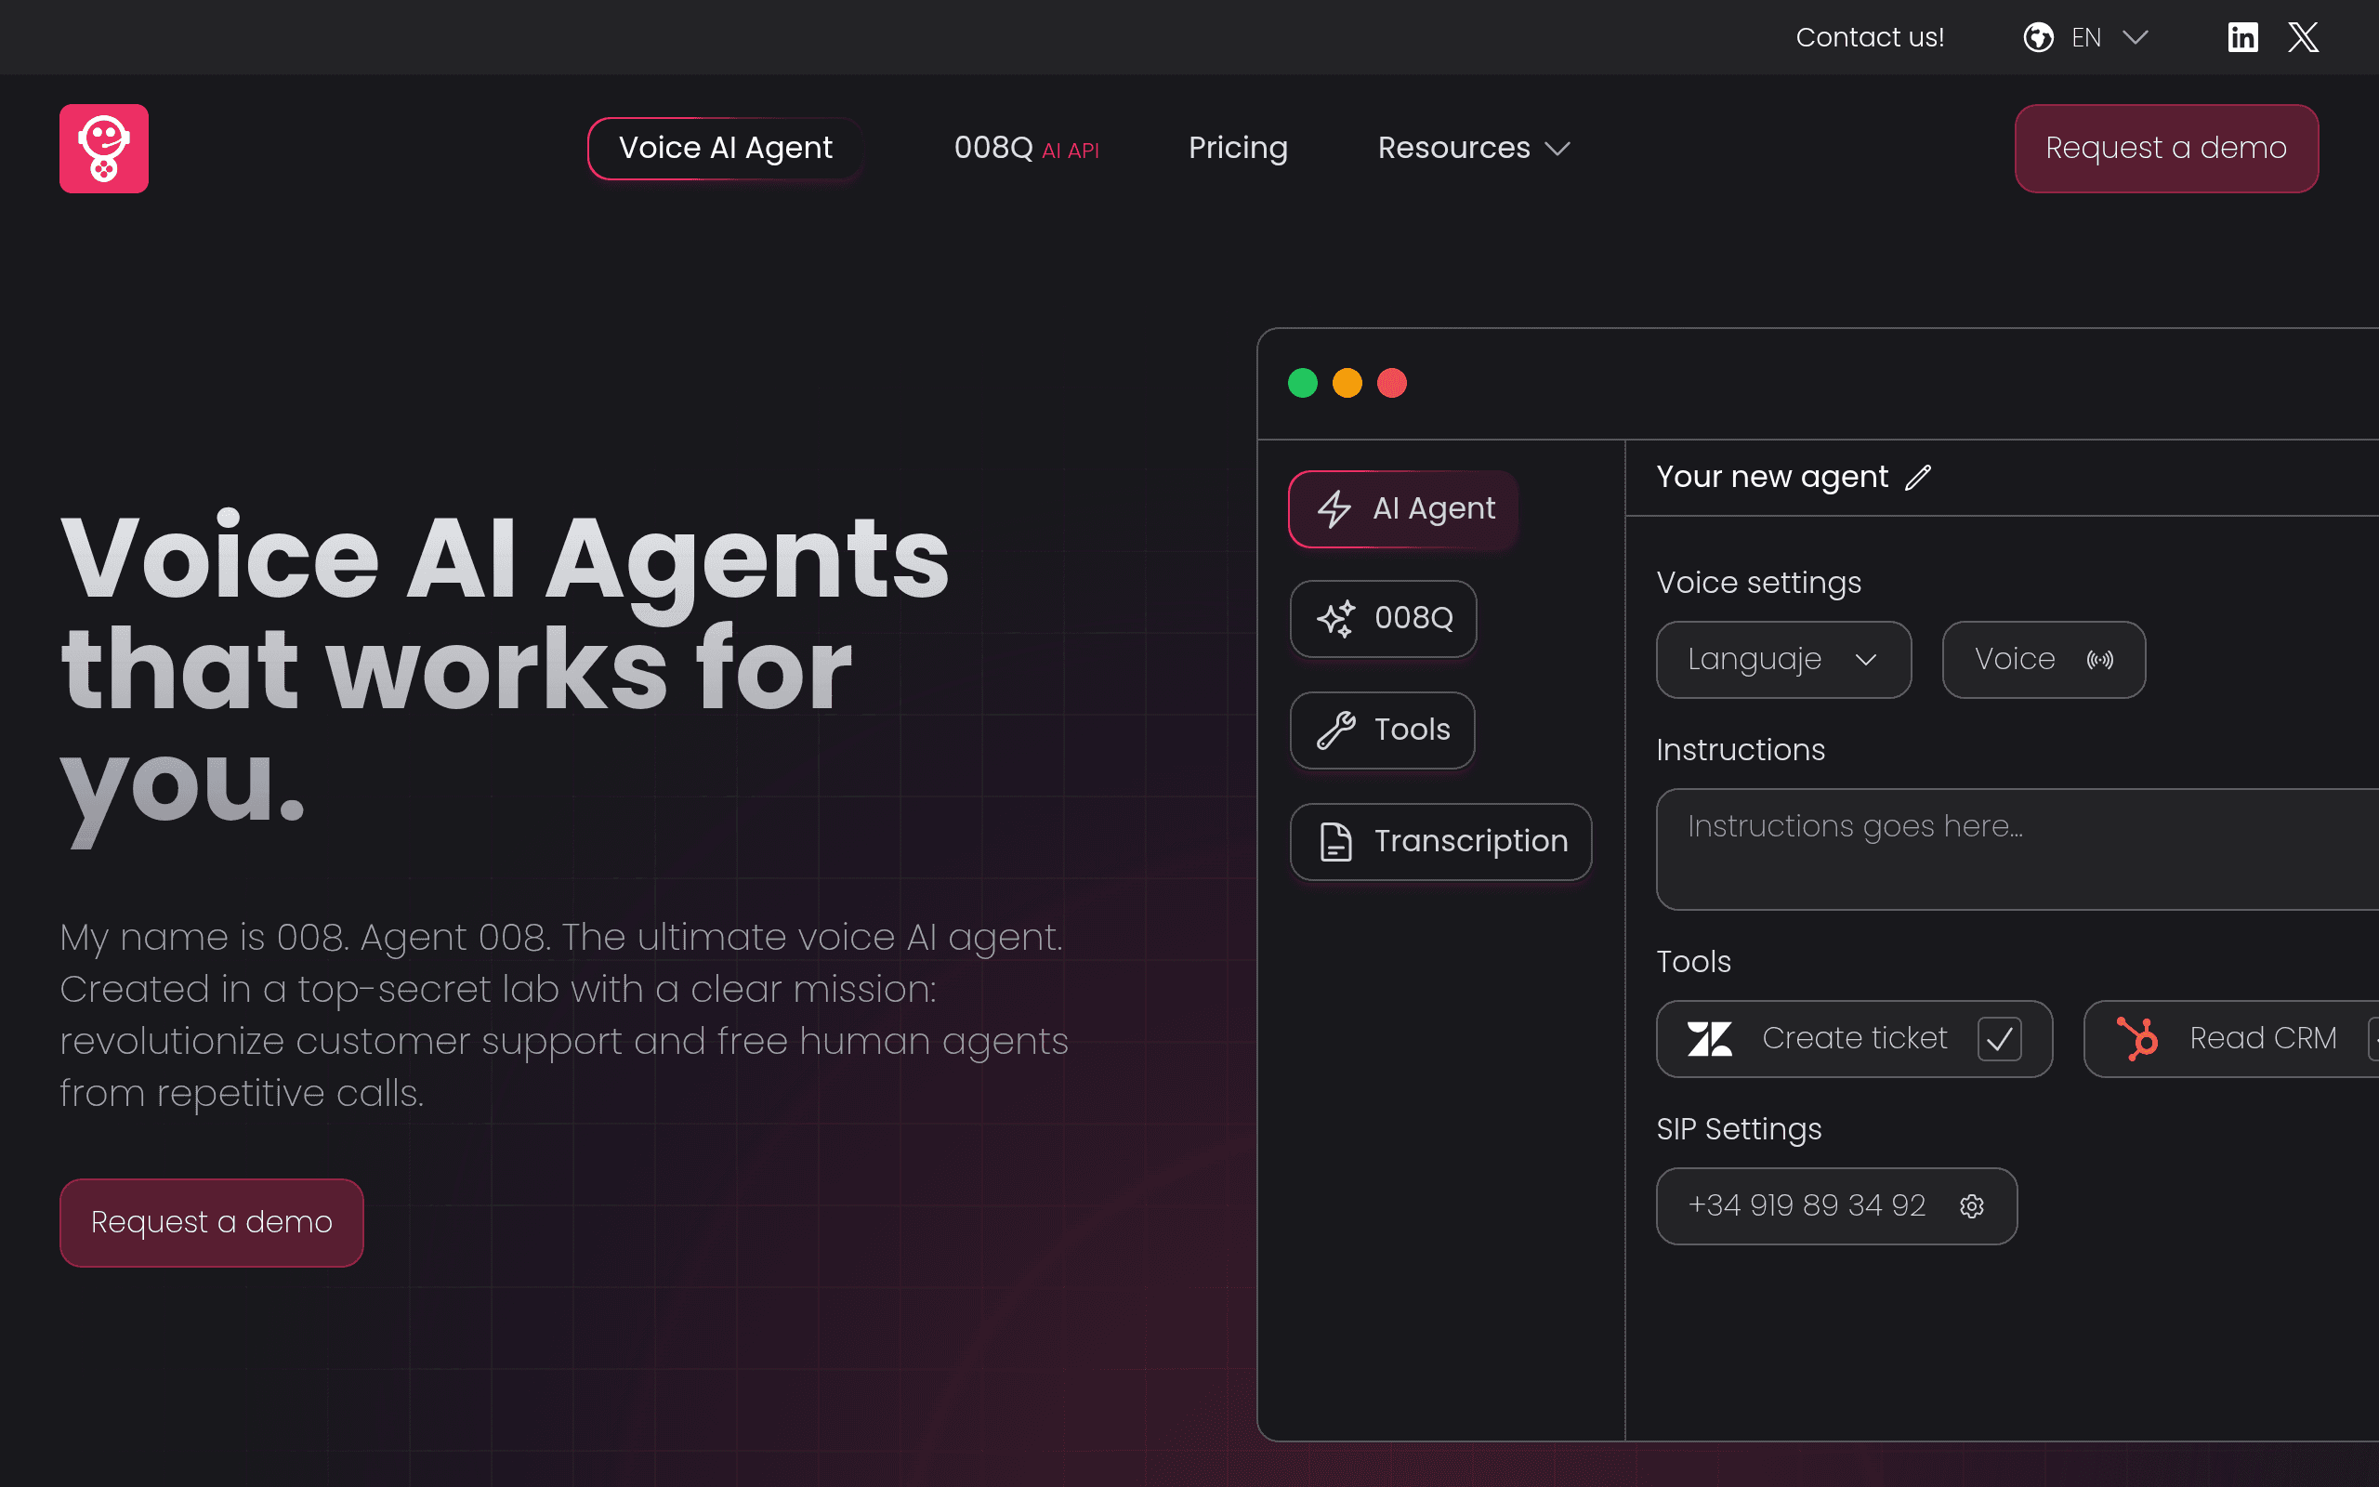The image size is (2379, 1487).
Task: Click the pink robot logo
Action: click(x=104, y=149)
